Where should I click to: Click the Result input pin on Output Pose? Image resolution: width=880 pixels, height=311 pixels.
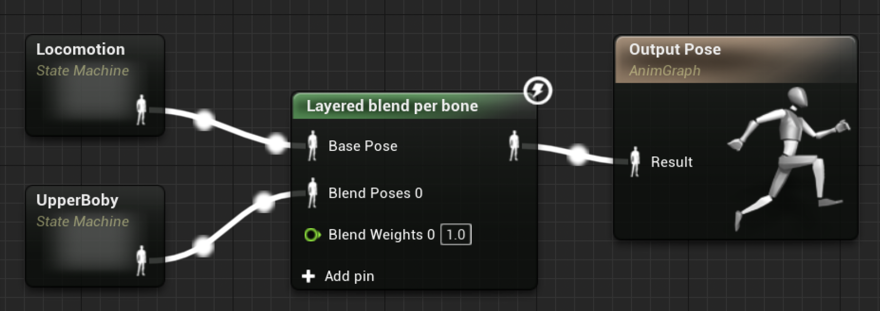[635, 162]
